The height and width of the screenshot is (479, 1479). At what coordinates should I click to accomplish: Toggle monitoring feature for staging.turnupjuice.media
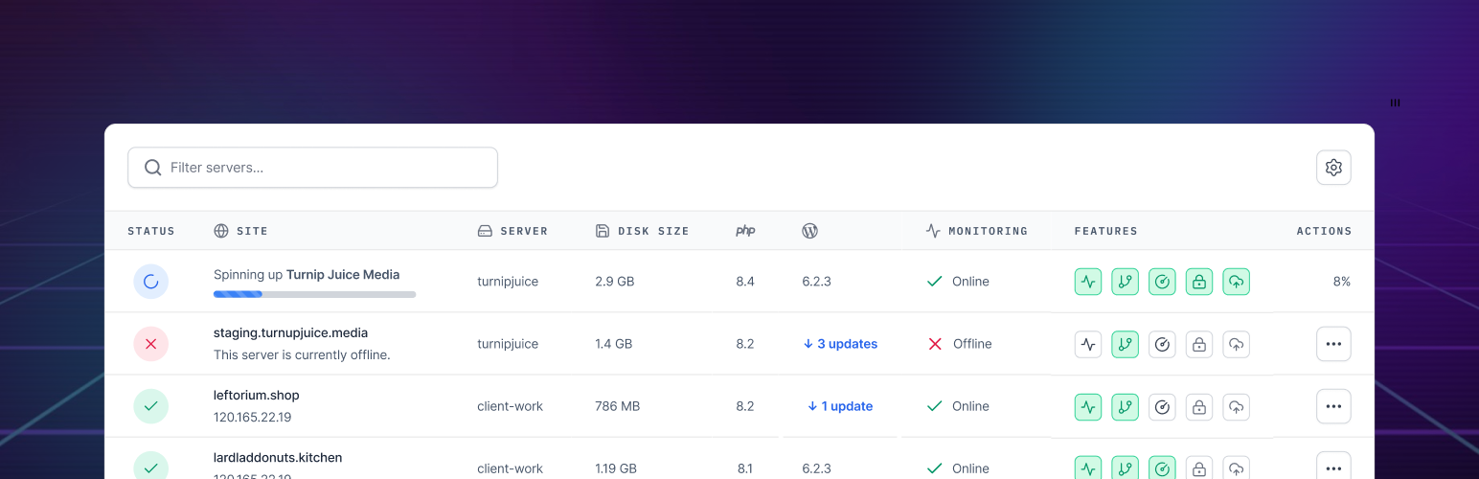click(1088, 344)
